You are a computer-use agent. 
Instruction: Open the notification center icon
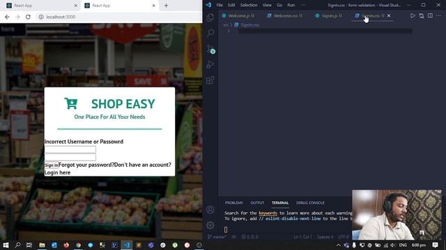click(435, 245)
